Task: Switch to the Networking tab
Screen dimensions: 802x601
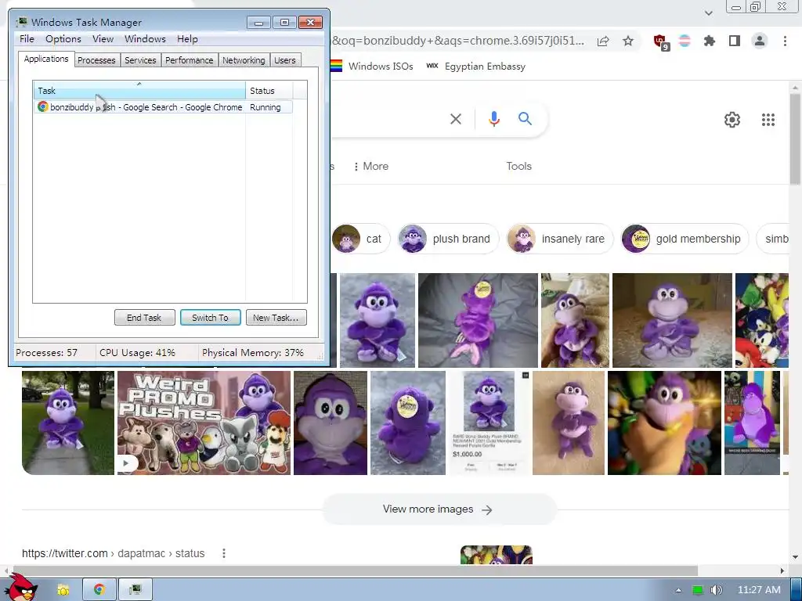Action: 244,60
